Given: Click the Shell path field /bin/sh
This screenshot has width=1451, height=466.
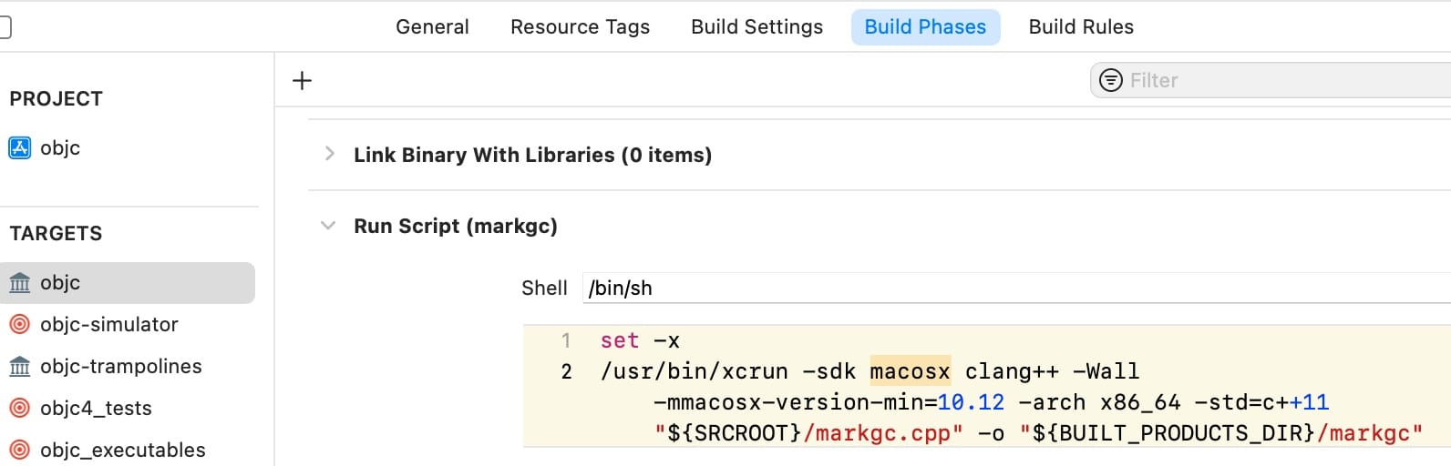Looking at the screenshot, I should pos(1016,288).
